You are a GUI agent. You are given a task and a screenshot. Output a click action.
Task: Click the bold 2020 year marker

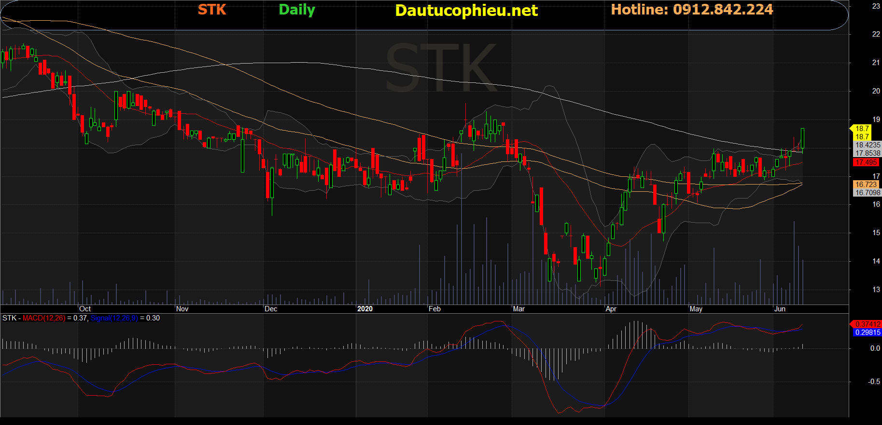pos(365,309)
